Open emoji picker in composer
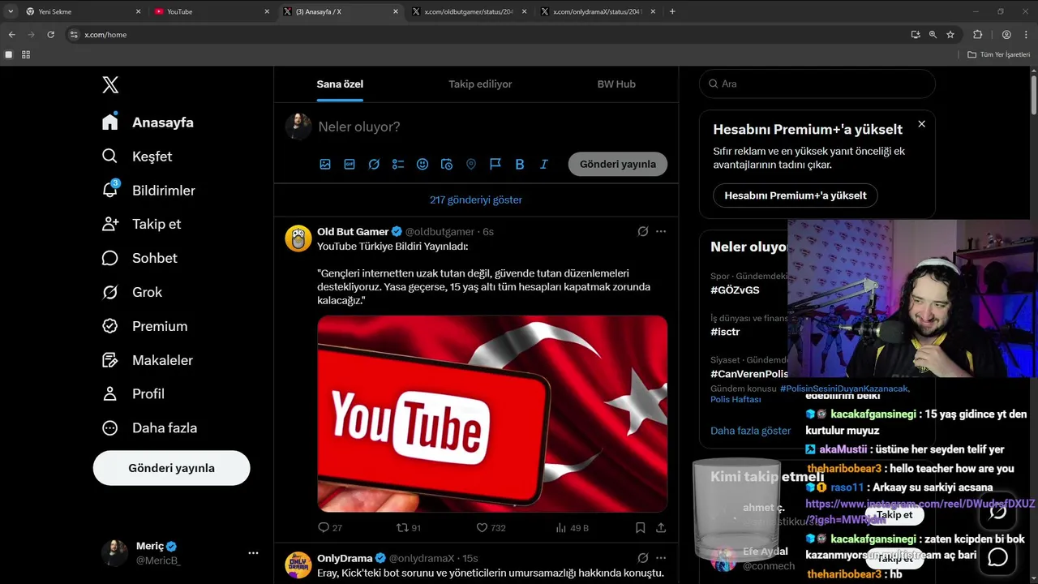The image size is (1038, 584). (x=422, y=164)
